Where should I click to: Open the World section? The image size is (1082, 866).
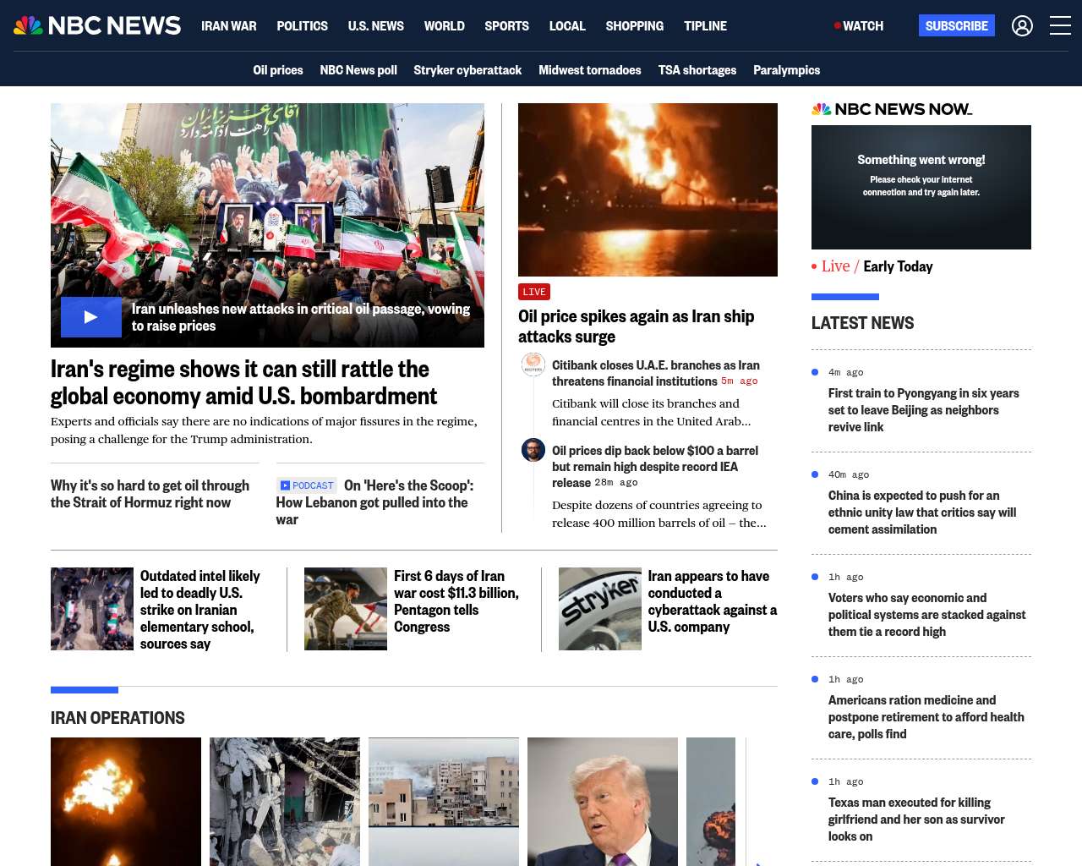coord(445,26)
